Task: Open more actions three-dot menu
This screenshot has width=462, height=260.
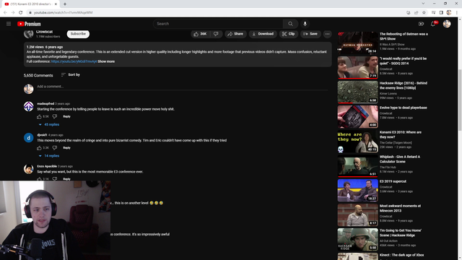Action: point(327,34)
